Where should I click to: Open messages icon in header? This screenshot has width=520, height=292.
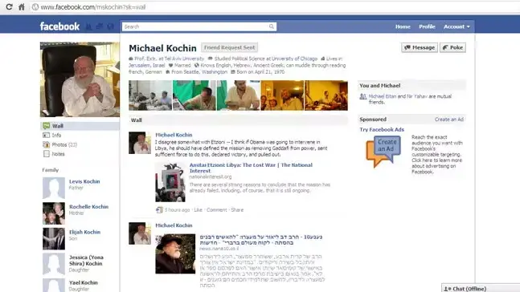click(100, 26)
